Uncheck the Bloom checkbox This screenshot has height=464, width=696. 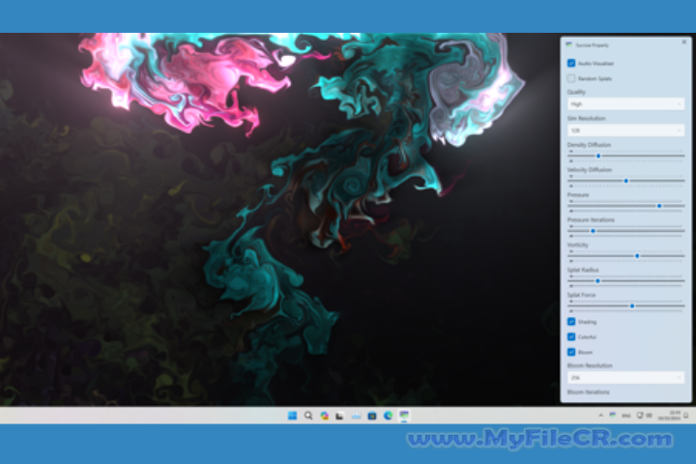571,352
